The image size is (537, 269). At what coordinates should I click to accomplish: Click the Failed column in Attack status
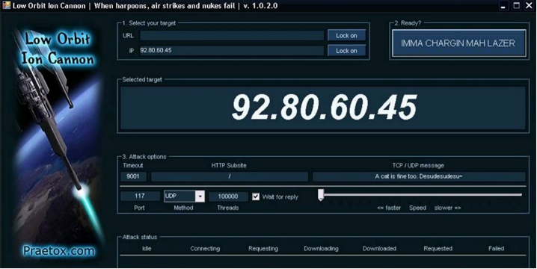pyautogui.click(x=496, y=249)
